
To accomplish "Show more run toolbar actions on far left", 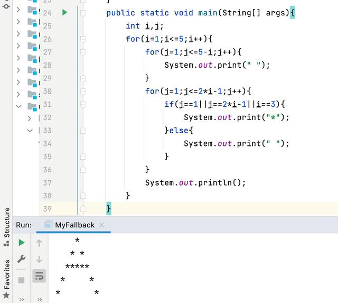I will point(22,299).
